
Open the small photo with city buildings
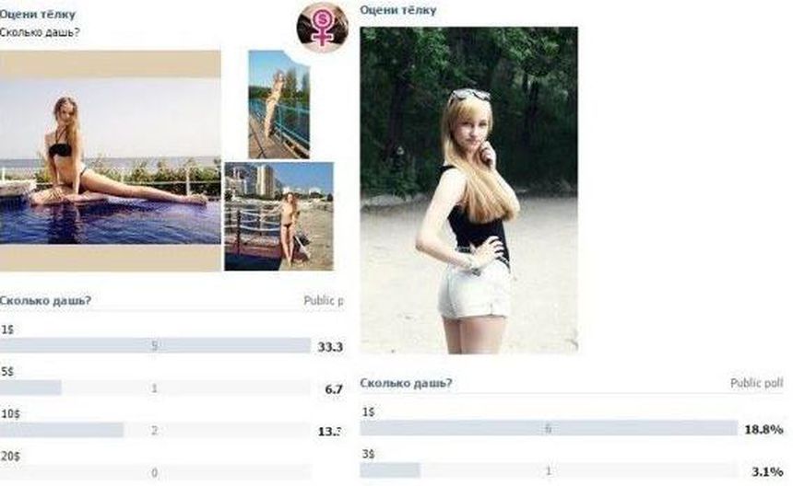pos(278,216)
